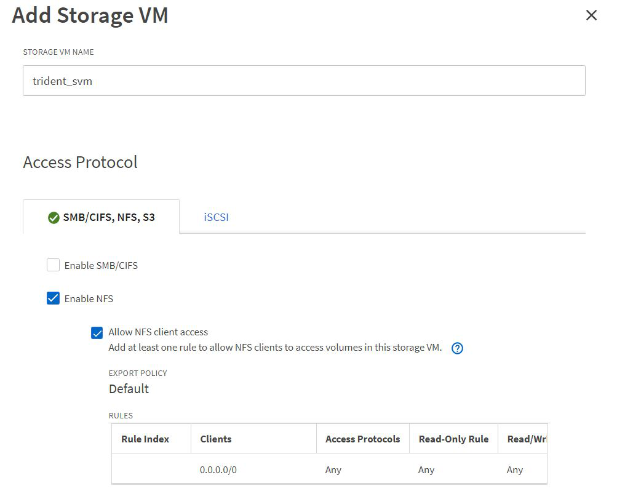Click the Default export policy name
Image resolution: width=617 pixels, height=491 pixels.
tap(129, 389)
